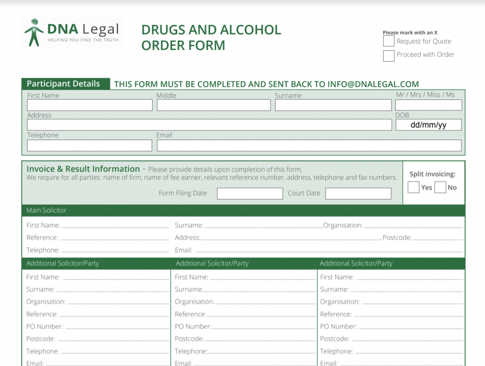Click the Address field for the participant
Image resolution: width=485 pixels, height=366 pixels.
[x=209, y=125]
